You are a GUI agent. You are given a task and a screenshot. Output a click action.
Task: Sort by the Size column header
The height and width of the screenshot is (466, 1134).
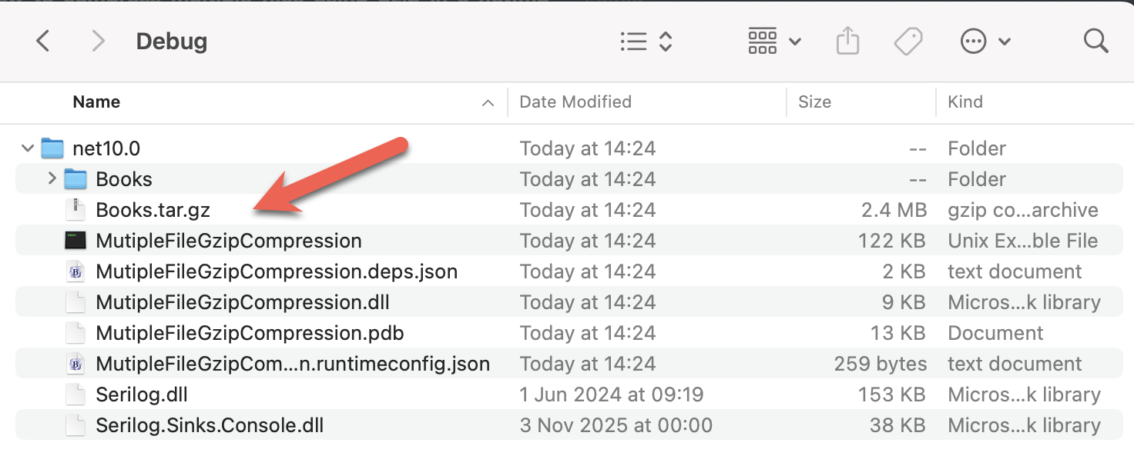[814, 102]
